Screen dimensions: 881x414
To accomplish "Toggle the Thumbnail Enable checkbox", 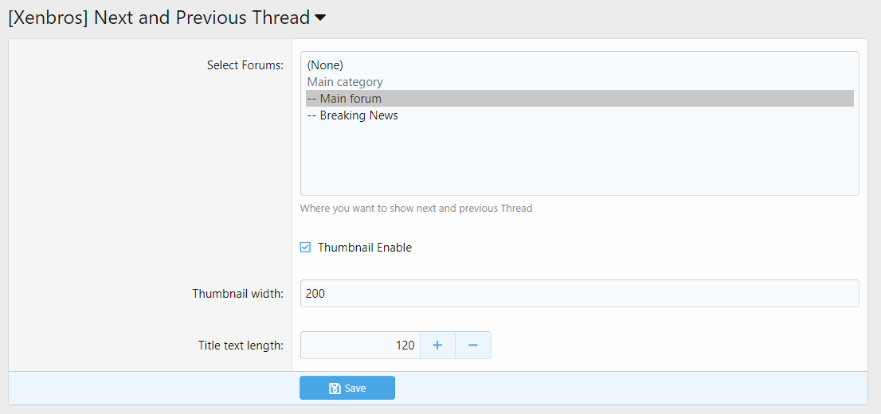I will (305, 248).
